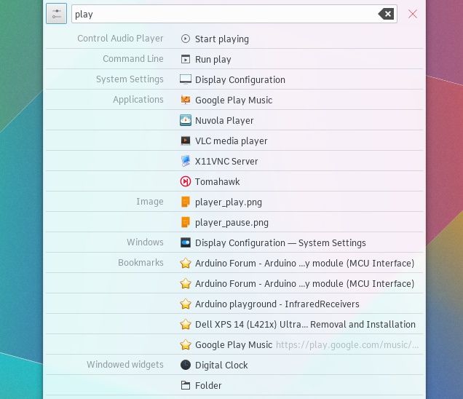This screenshot has width=463, height=399.
Task: Click the "System Settings" category label
Action: click(x=130, y=79)
